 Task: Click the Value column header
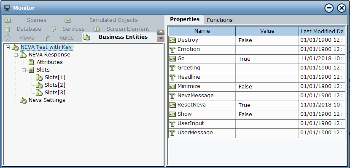pyautogui.click(x=267, y=31)
